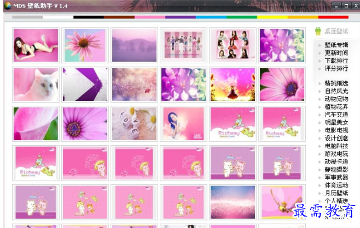Expand the 自然风光 category arrow
Viewport: 360px width, 228px height.
point(321,92)
